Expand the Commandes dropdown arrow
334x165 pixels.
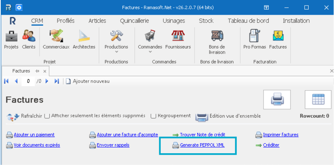(150, 51)
